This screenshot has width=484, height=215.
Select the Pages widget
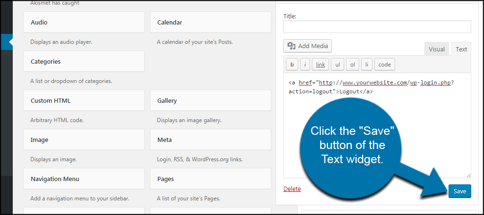coord(210,179)
